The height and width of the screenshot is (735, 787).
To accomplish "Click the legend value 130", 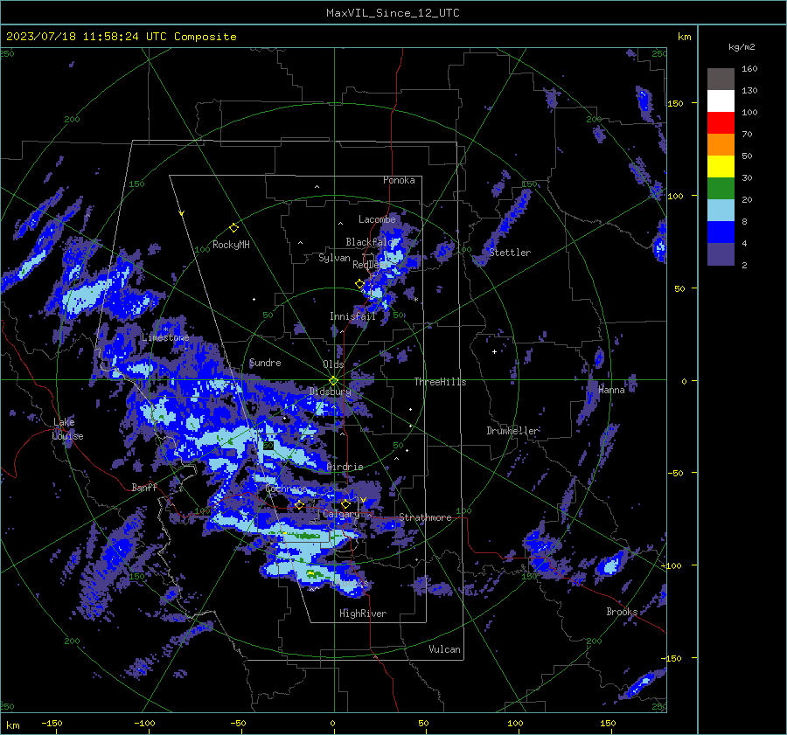I will 749,91.
